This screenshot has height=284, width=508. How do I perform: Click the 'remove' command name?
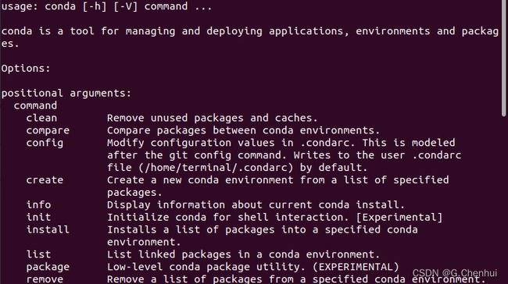(45, 279)
